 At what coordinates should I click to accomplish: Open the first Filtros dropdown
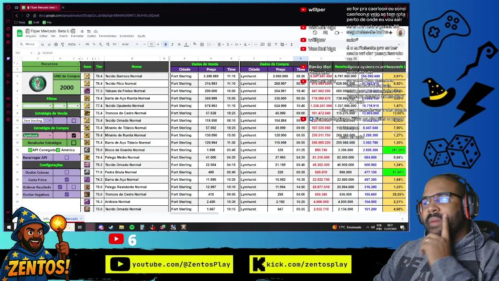click(37, 106)
